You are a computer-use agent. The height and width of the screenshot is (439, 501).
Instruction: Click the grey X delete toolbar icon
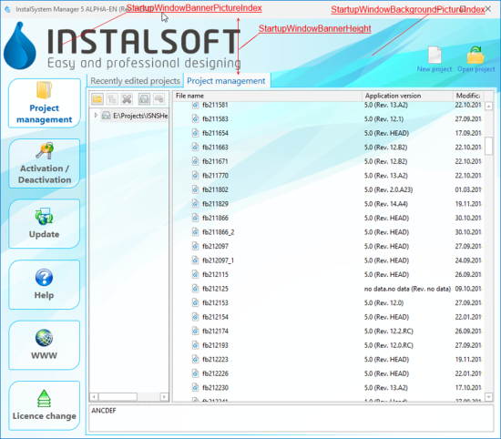(x=127, y=99)
